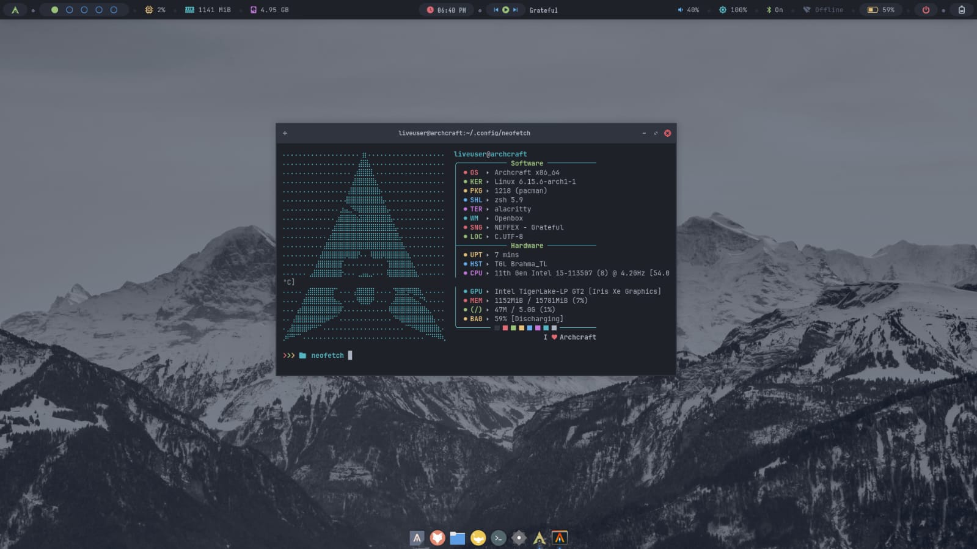Viewport: 977px width, 549px height.
Task: Launch the orange fox browser from the dock
Action: [437, 538]
